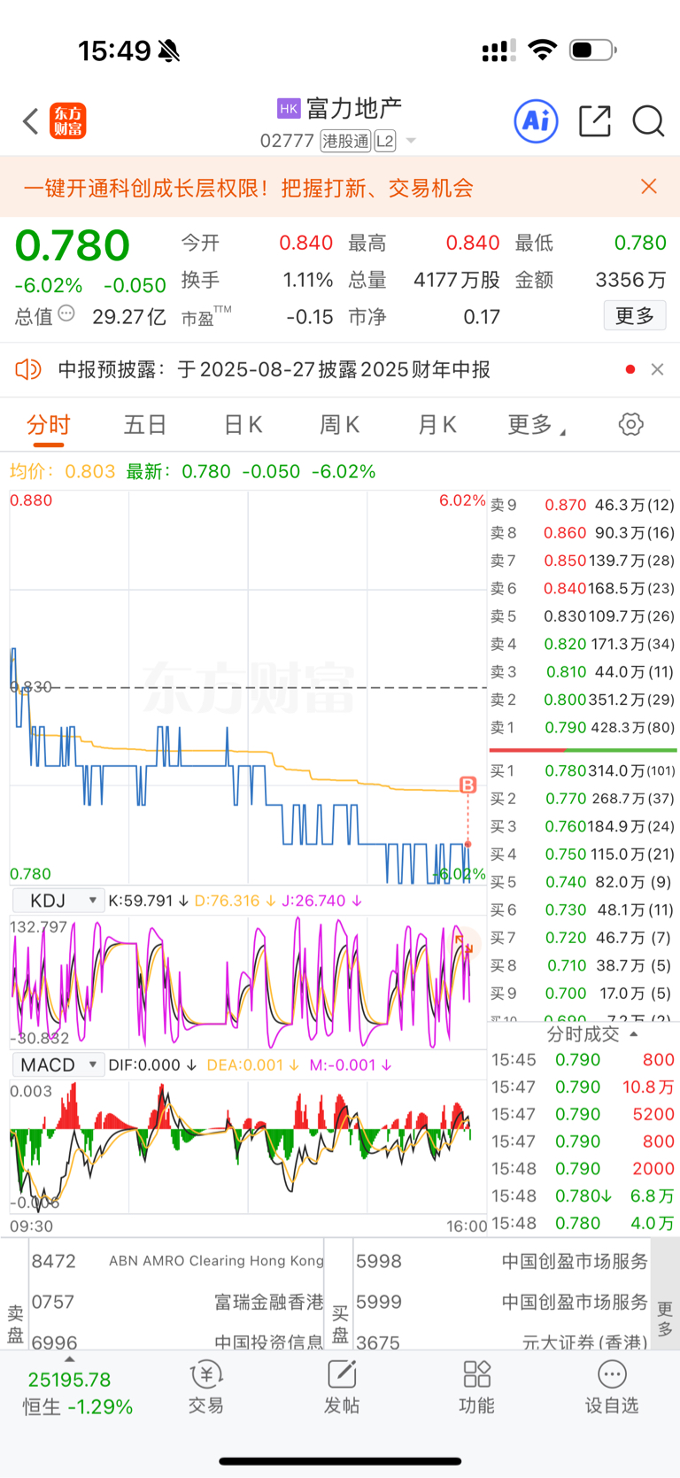The height and width of the screenshot is (1478, 680).
Task: Tap the 买1 0.780 order row
Action: coord(583,771)
